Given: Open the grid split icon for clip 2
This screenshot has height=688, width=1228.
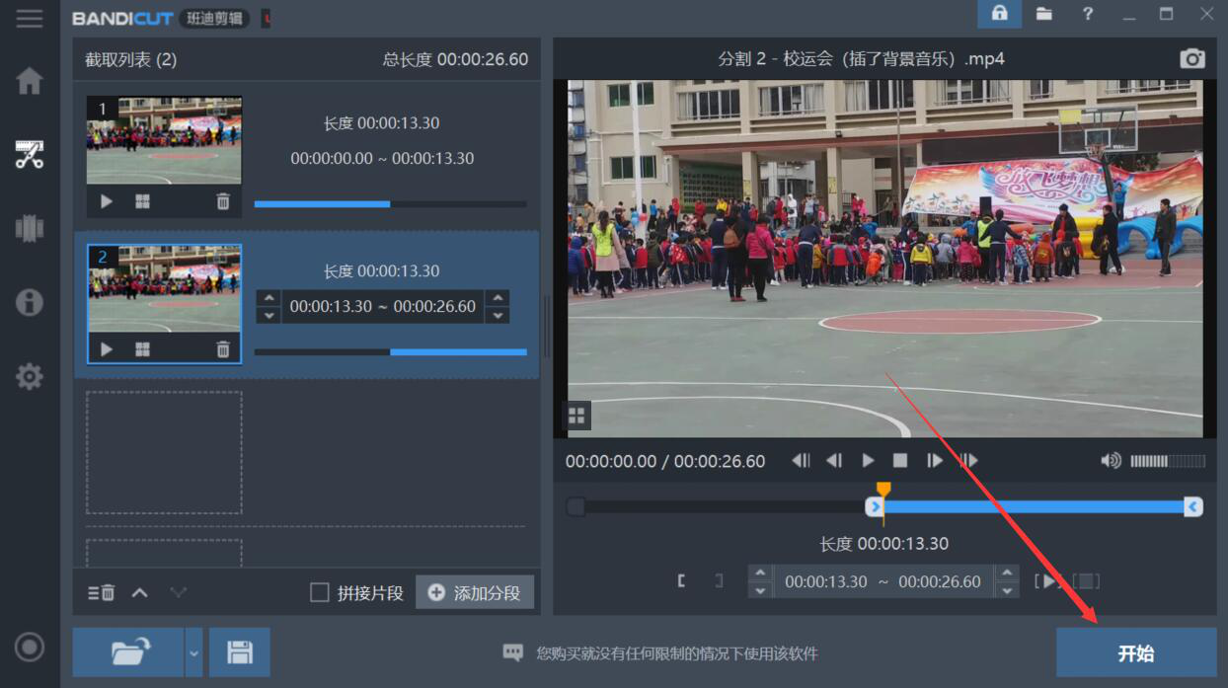Looking at the screenshot, I should click(x=143, y=349).
